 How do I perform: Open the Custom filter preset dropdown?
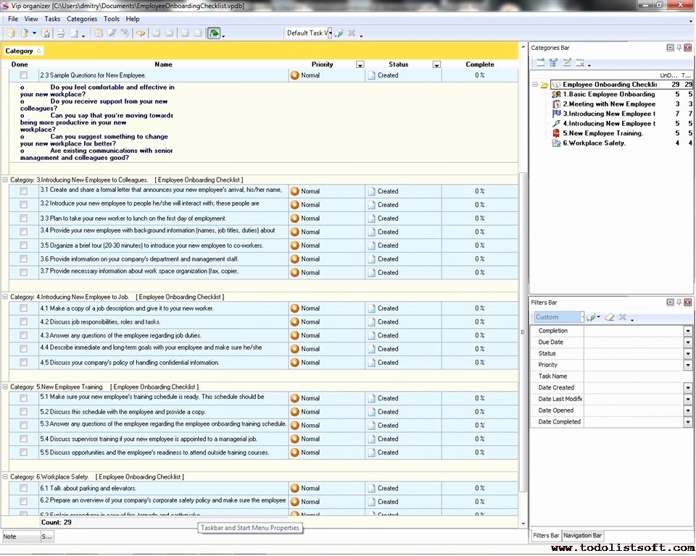pos(582,317)
